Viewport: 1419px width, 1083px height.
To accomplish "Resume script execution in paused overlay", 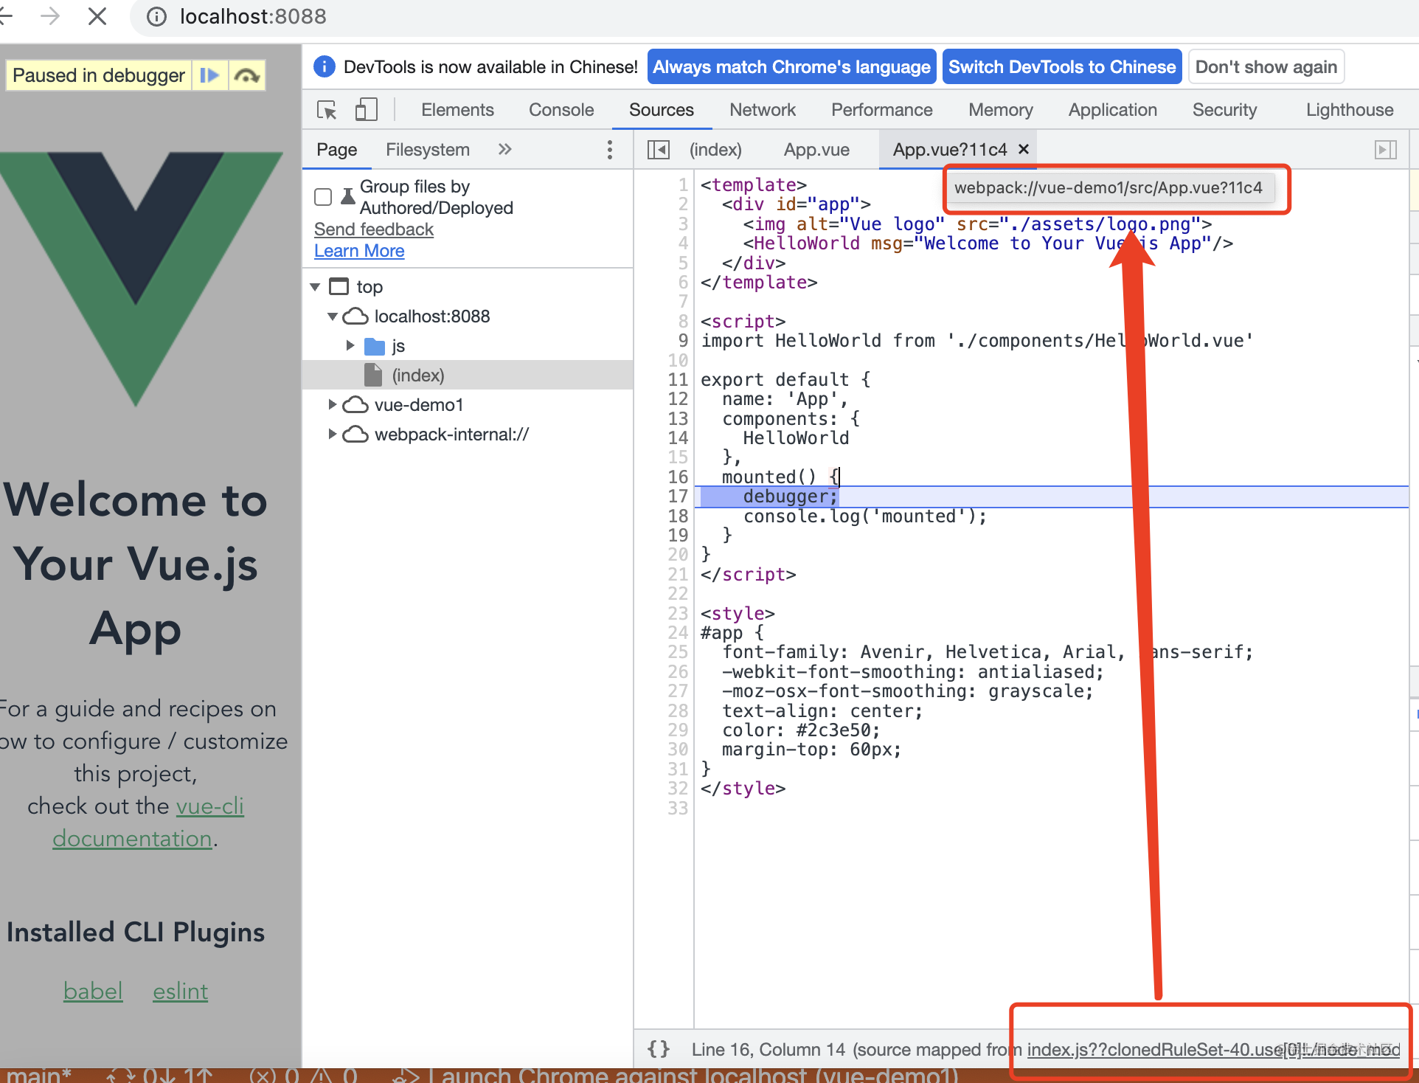I will (x=209, y=75).
